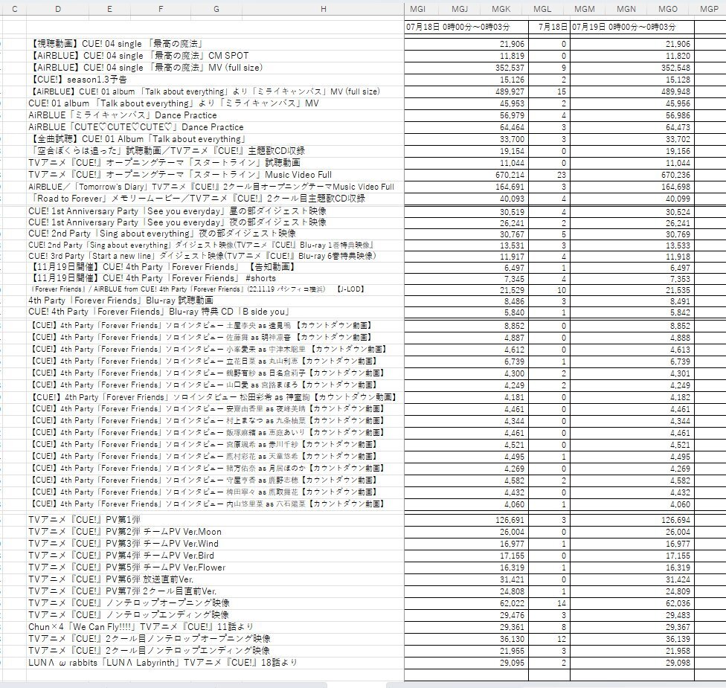Click the TVアニメ『CUE!』PV第1弾 cell
726x688 pixels.
(84, 520)
